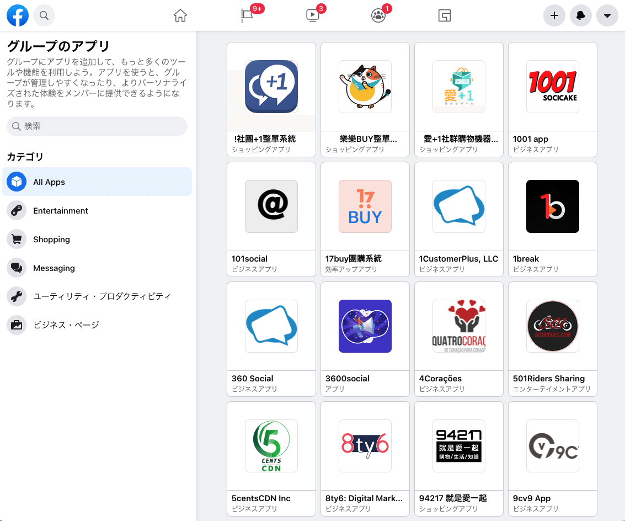Open the 501Riders motorcycle icon
The image size is (625, 521).
point(552,326)
